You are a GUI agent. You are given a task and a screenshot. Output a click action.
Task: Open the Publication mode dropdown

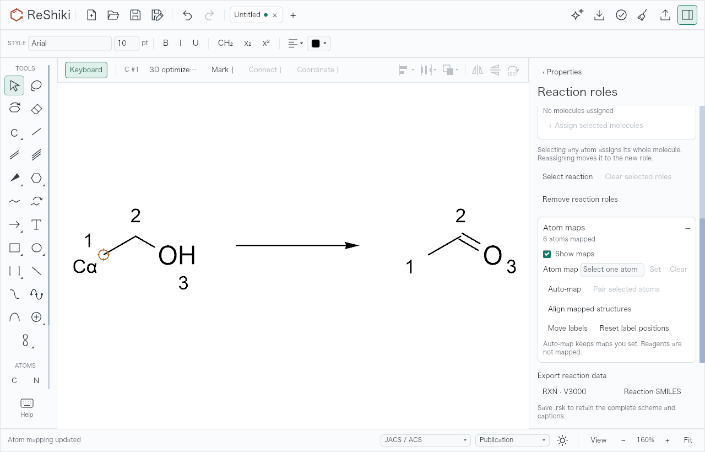coord(512,440)
